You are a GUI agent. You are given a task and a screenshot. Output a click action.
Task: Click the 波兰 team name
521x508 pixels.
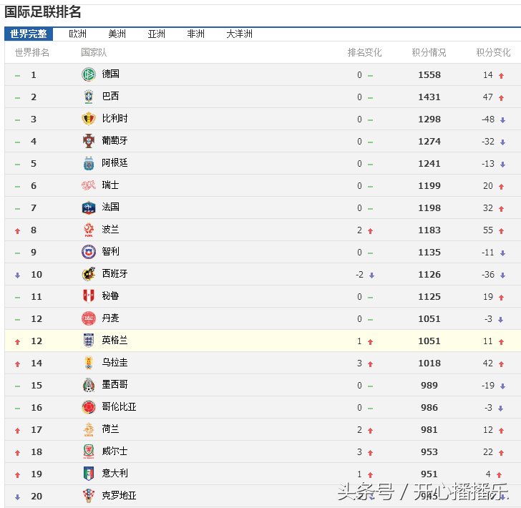coord(111,229)
